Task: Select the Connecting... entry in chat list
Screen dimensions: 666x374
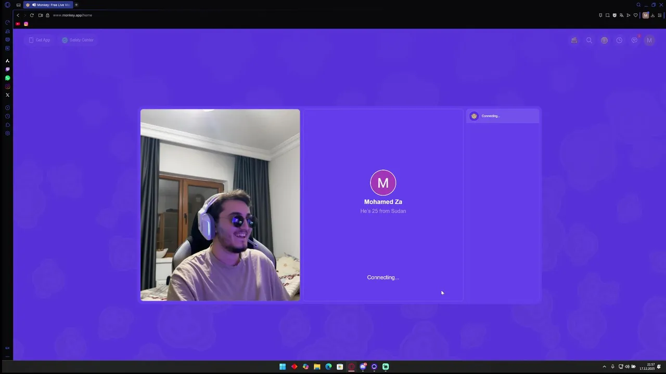Action: pyautogui.click(x=503, y=116)
